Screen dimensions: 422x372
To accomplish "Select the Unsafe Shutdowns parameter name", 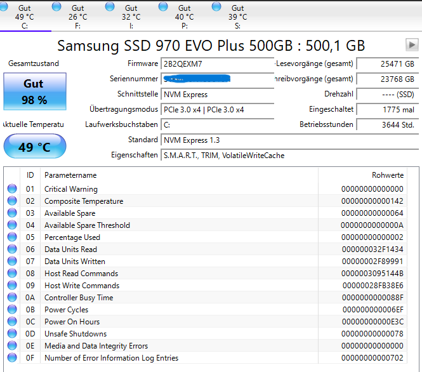I will 76,334.
